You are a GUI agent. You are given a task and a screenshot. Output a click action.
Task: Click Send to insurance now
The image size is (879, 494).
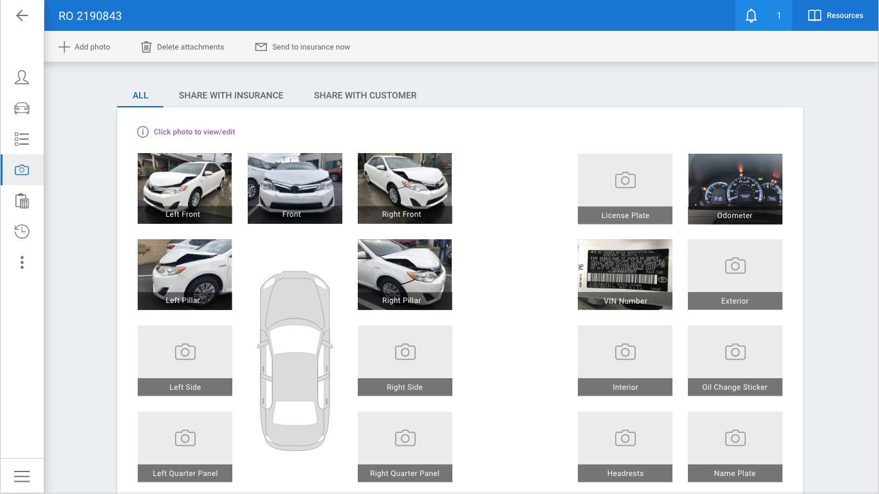(x=302, y=47)
